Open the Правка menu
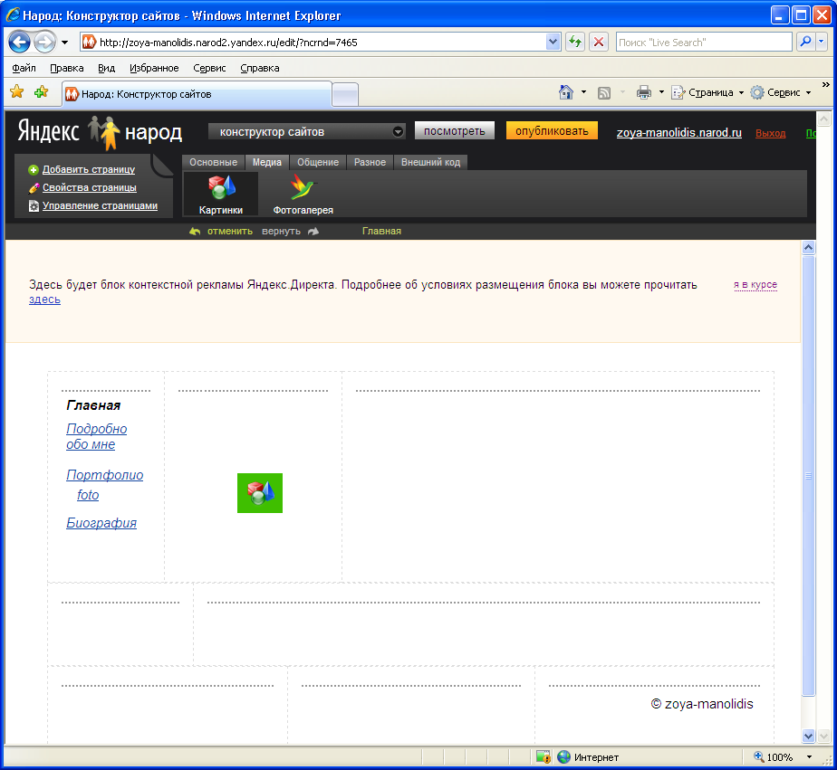Image resolution: width=837 pixels, height=770 pixels. pyautogui.click(x=67, y=68)
